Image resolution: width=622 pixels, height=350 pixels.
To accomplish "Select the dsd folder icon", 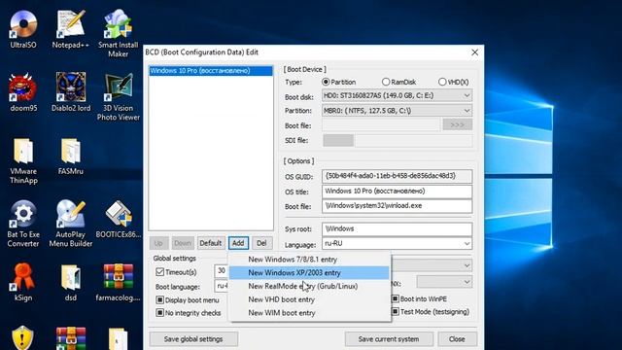I will [71, 283].
